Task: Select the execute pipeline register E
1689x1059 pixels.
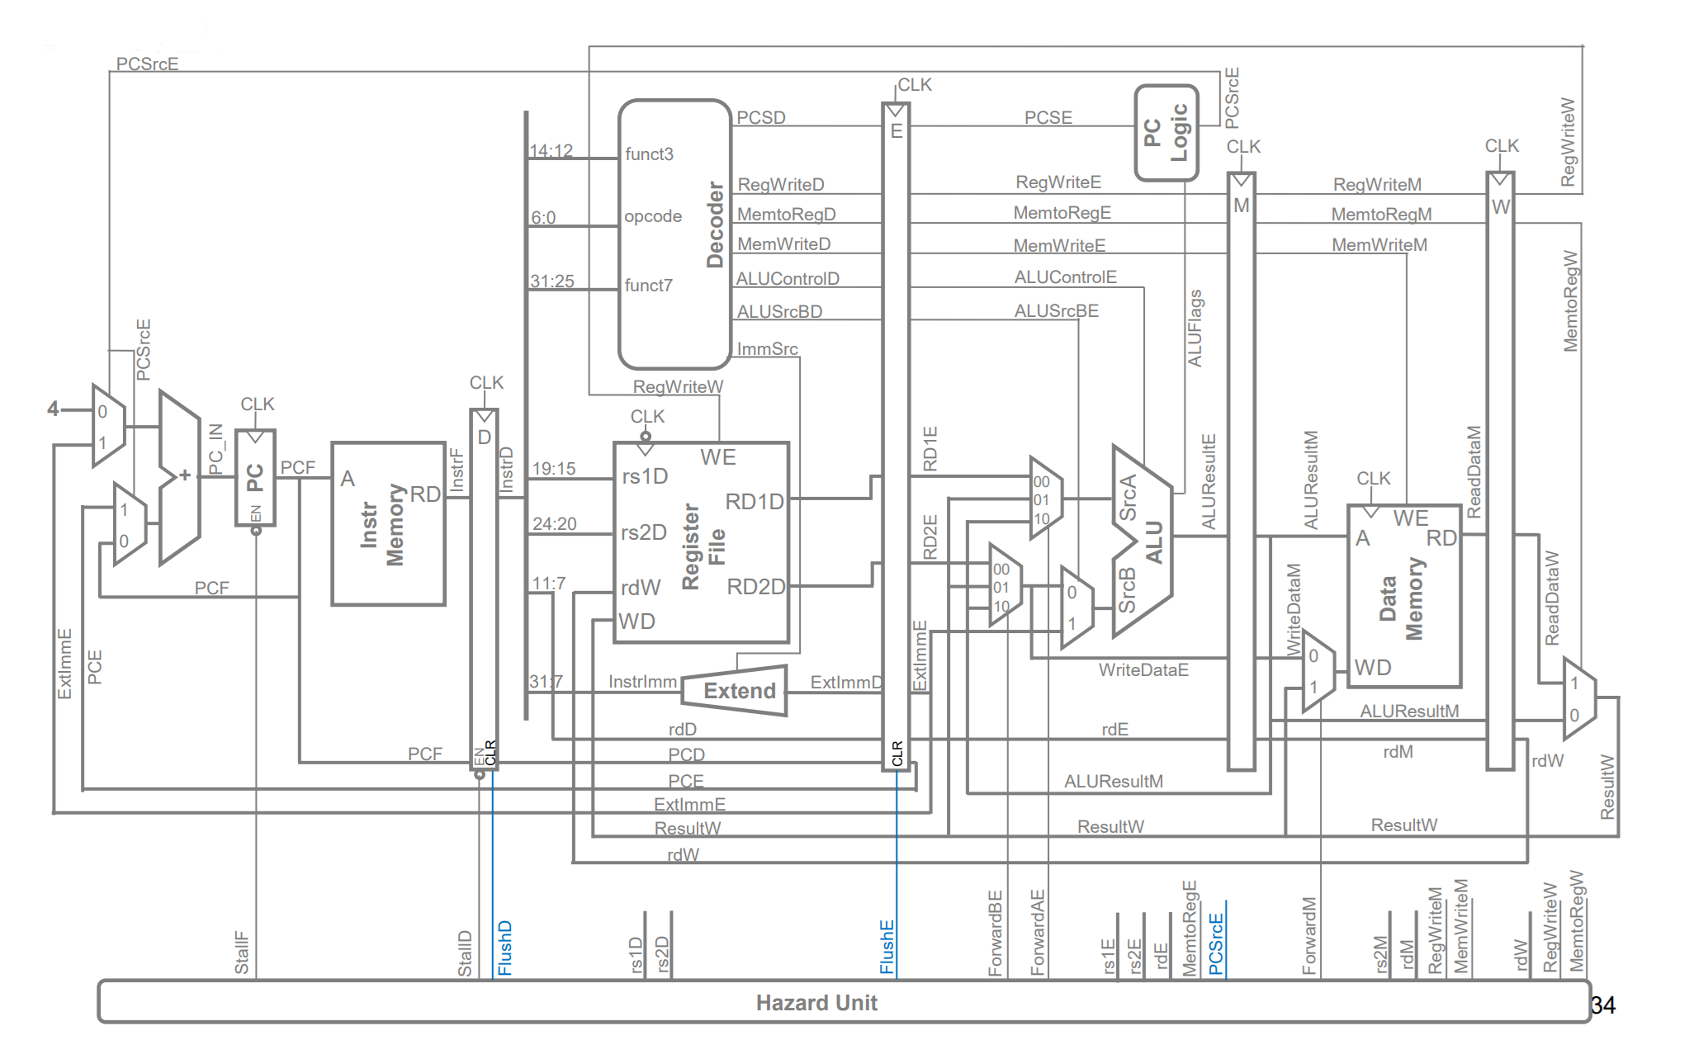Action: (x=896, y=437)
